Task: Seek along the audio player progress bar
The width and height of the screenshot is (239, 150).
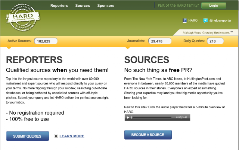Action: coord(152,118)
